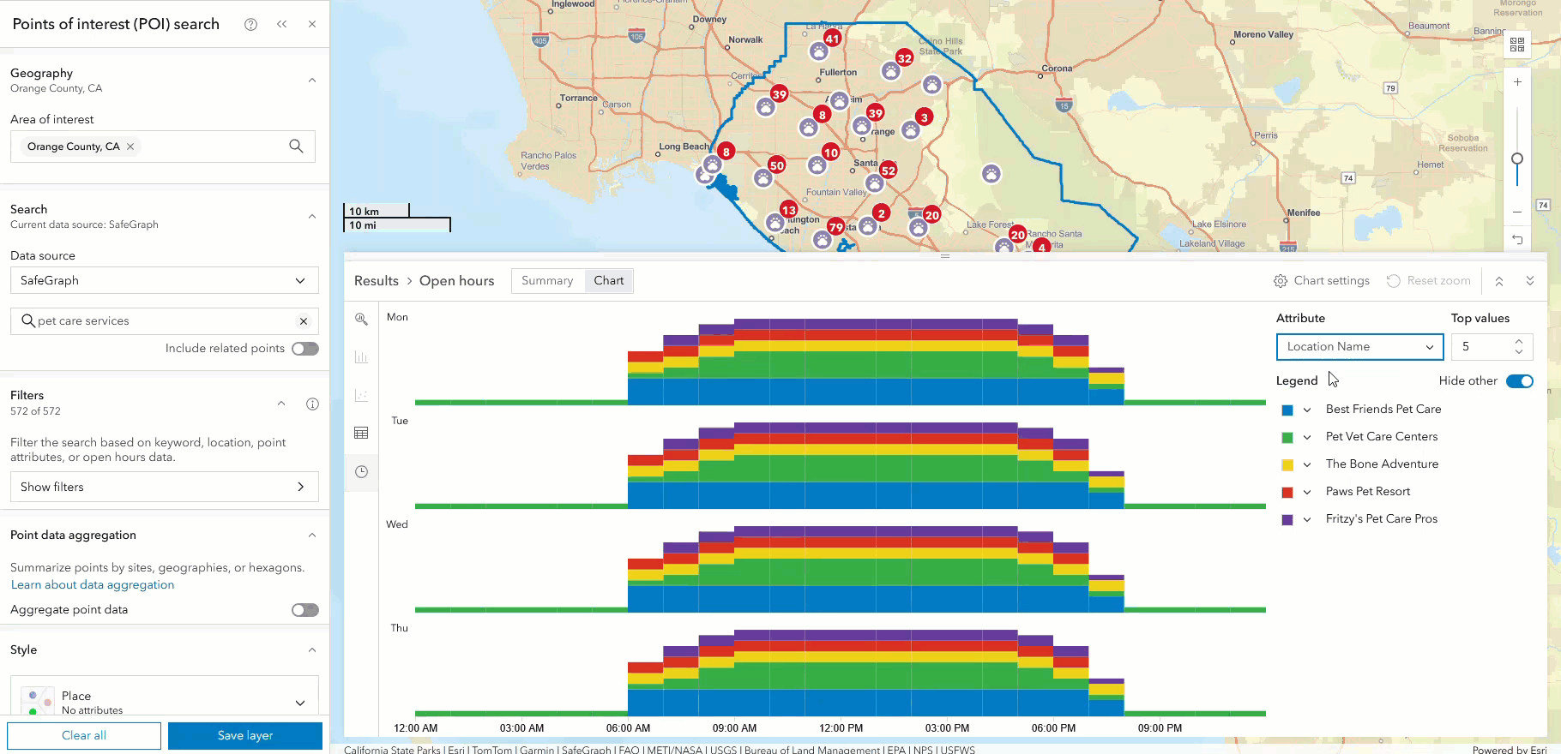The width and height of the screenshot is (1561, 754).
Task: Collapse the Search section
Action: click(x=312, y=217)
